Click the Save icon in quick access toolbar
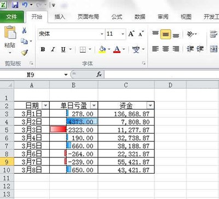 [x=15, y=4]
